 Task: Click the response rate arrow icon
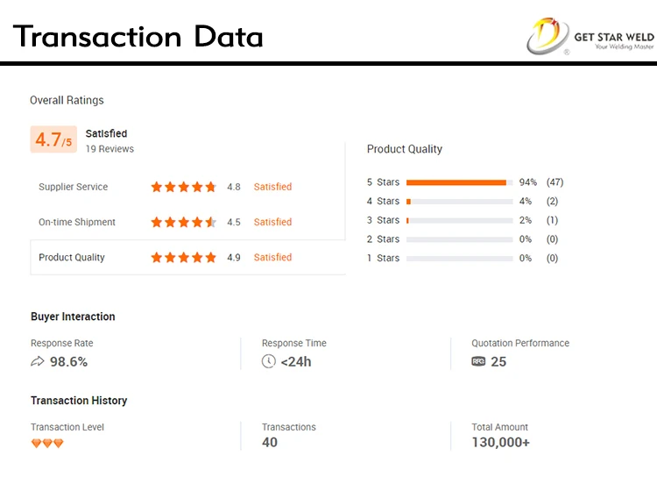tap(38, 361)
